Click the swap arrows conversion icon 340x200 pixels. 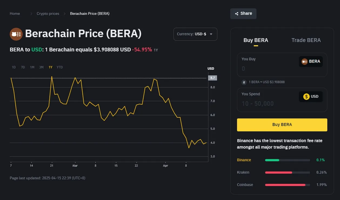coord(244,82)
